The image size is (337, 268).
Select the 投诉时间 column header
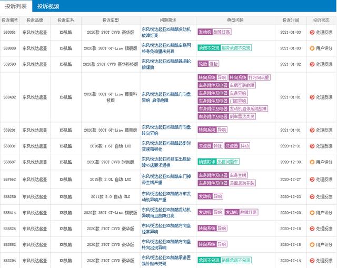click(x=291, y=20)
